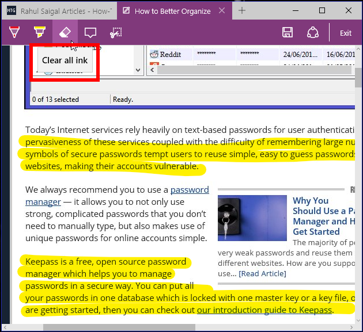Select the Clip tool with scissors
This screenshot has height=332, width=363.
click(116, 33)
